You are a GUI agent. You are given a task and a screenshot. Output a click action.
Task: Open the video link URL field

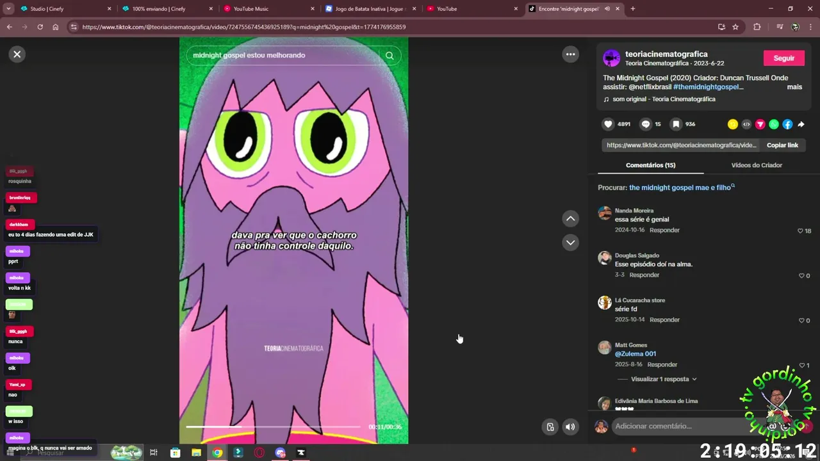point(681,145)
